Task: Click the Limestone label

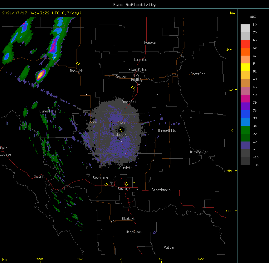Action: (x=48, y=111)
